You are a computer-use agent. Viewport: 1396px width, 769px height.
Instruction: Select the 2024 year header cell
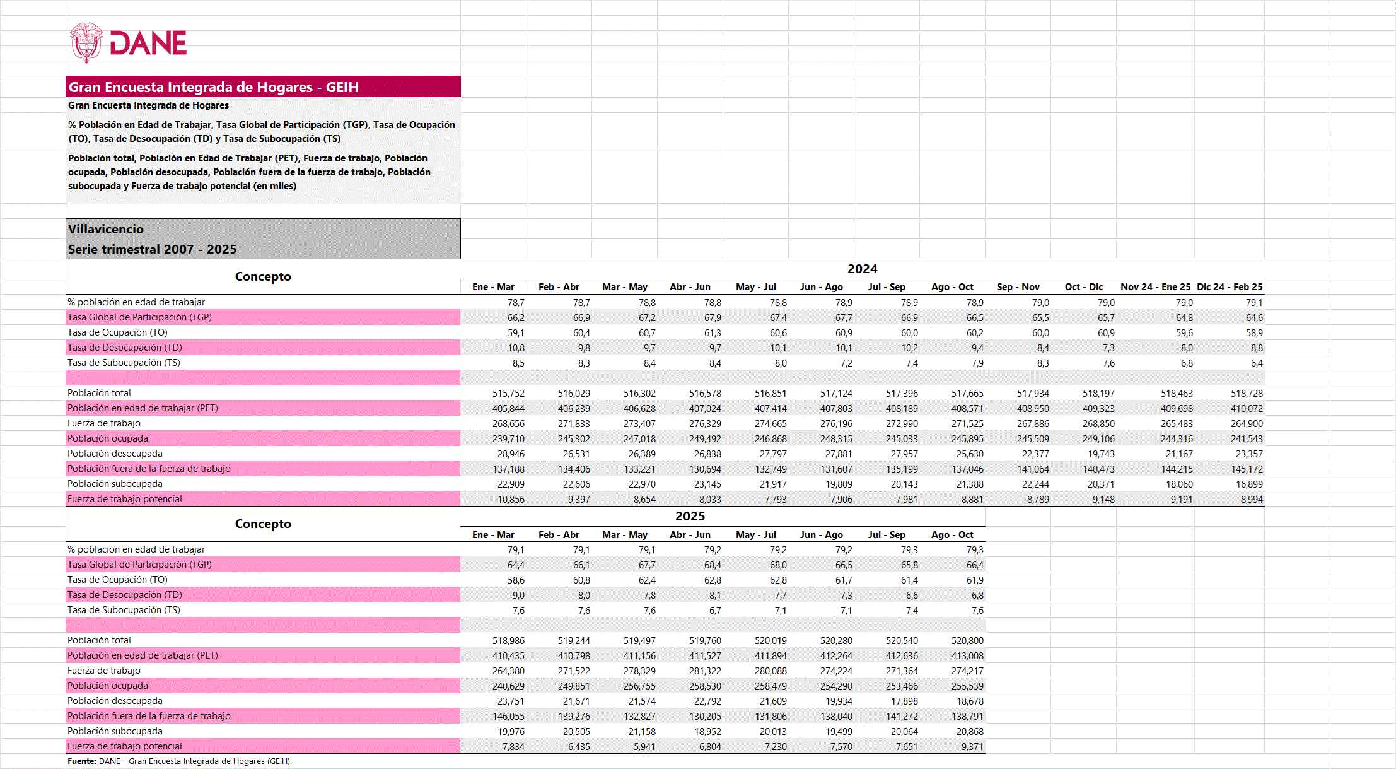(862, 269)
